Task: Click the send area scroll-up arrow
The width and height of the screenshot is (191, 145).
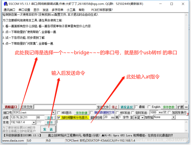Action: tap(186, 122)
